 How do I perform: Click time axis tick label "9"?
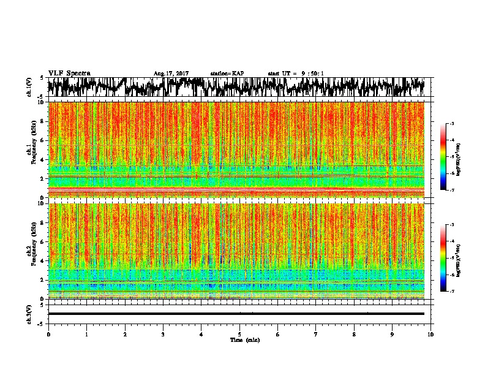pyautogui.click(x=392, y=335)
